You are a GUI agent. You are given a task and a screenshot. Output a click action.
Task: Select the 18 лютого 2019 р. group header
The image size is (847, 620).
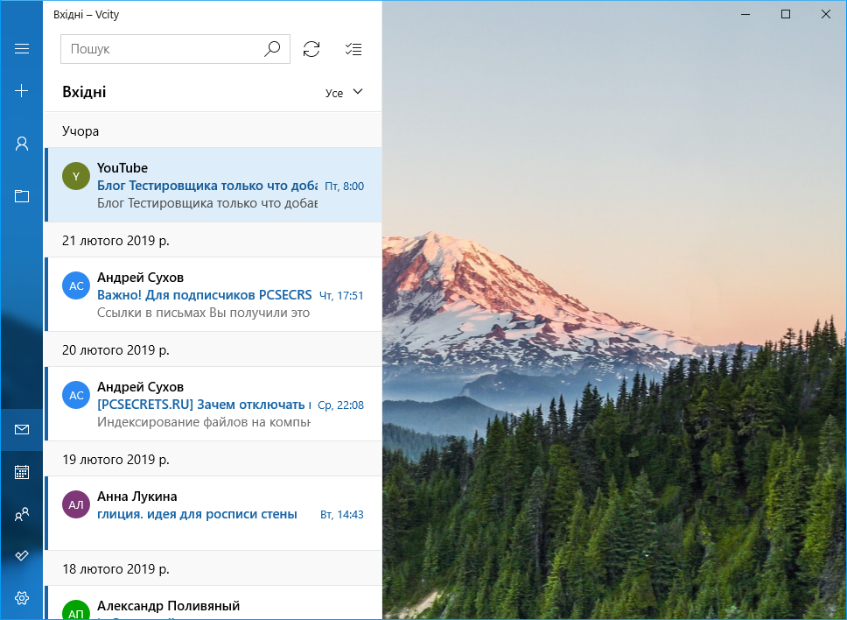pos(213,568)
